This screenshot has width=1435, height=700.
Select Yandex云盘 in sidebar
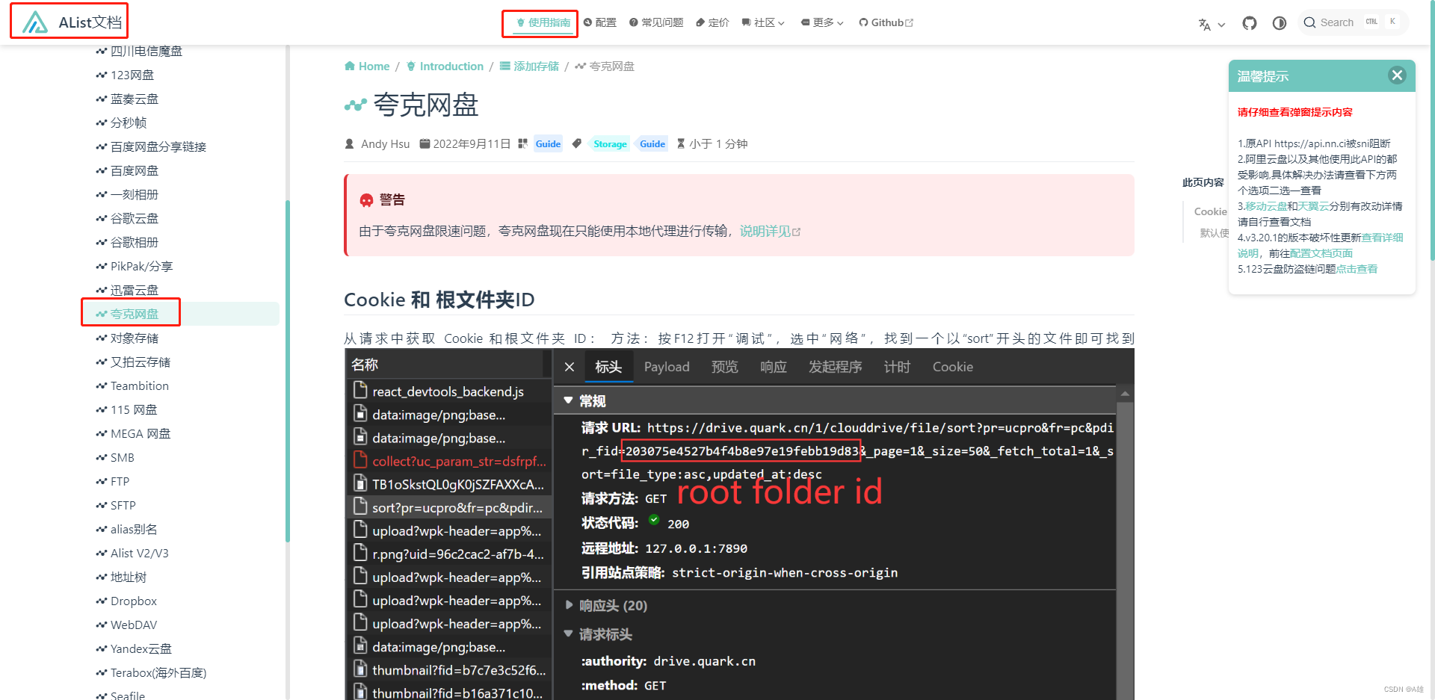(135, 649)
